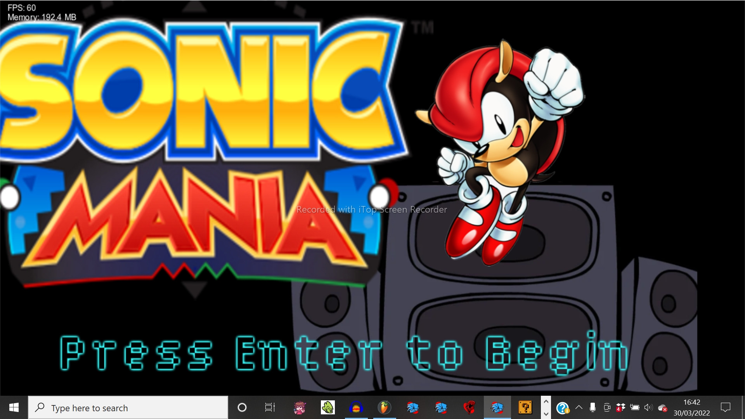Open the Lucky Block question-mark app

(525, 407)
